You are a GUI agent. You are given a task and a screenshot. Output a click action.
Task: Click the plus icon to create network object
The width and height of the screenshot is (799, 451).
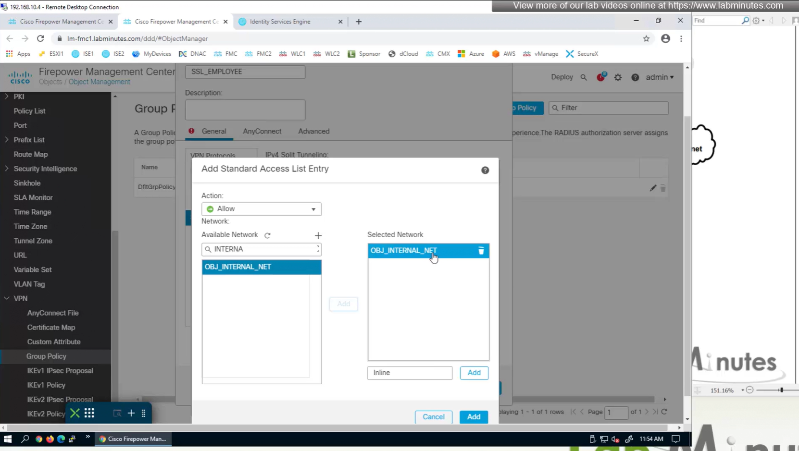(x=318, y=235)
